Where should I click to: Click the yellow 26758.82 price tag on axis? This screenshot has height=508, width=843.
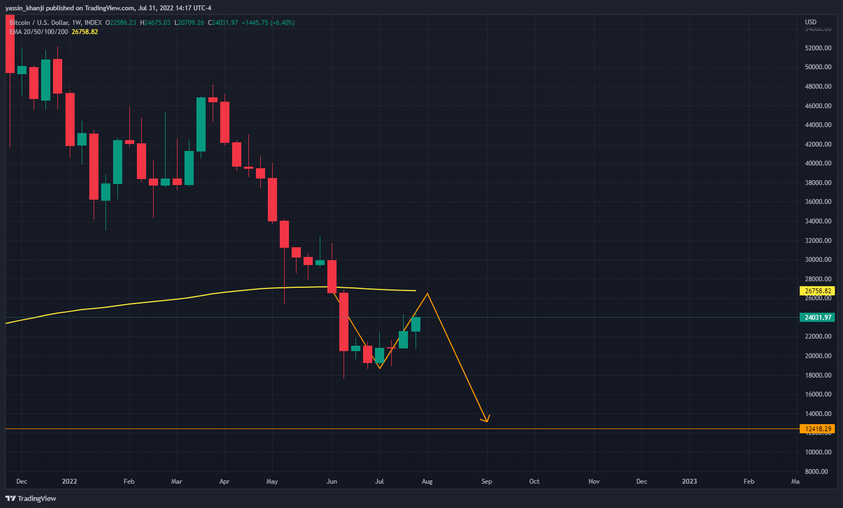(817, 291)
